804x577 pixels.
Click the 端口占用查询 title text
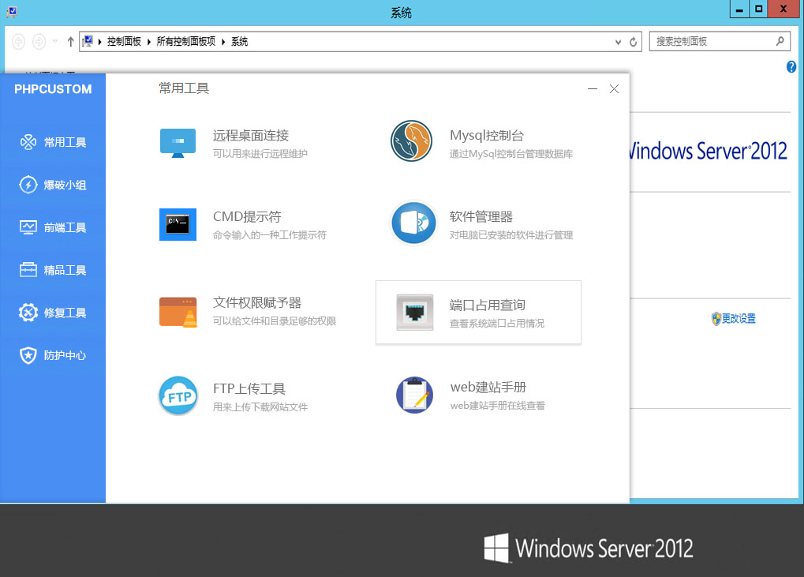[x=487, y=305]
